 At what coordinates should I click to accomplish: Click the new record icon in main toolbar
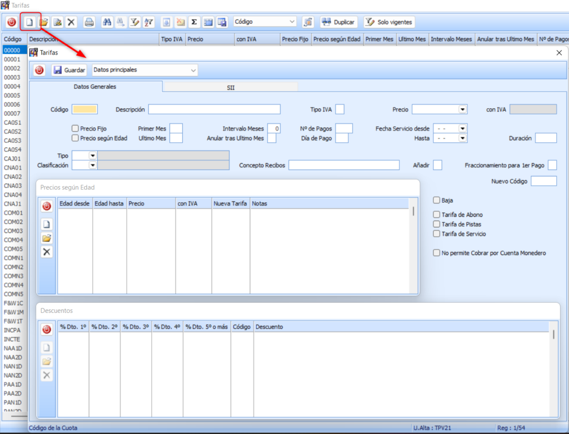pyautogui.click(x=30, y=22)
